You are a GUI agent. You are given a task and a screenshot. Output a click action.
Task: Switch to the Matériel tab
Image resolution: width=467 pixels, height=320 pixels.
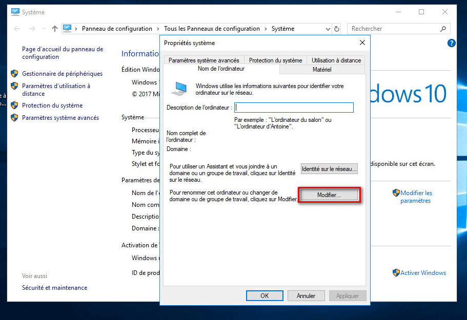(x=322, y=70)
